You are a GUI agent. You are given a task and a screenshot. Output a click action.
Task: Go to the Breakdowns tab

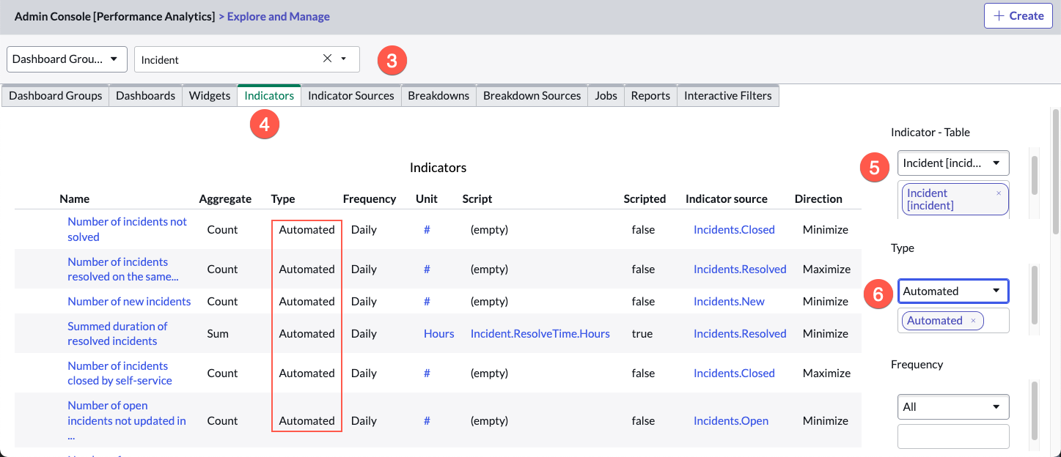(x=438, y=96)
